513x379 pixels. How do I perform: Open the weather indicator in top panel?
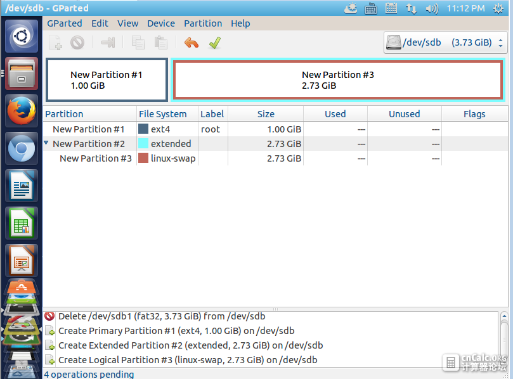tap(351, 8)
